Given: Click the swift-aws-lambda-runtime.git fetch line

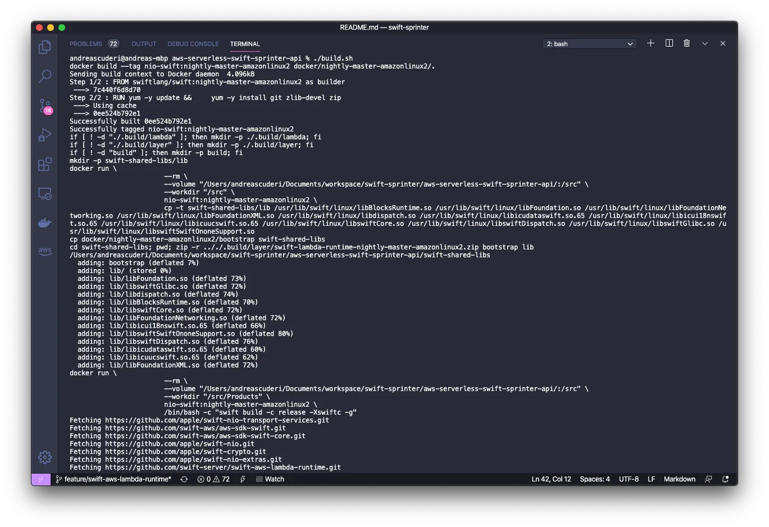Looking at the screenshot, I should pyautogui.click(x=205, y=467).
